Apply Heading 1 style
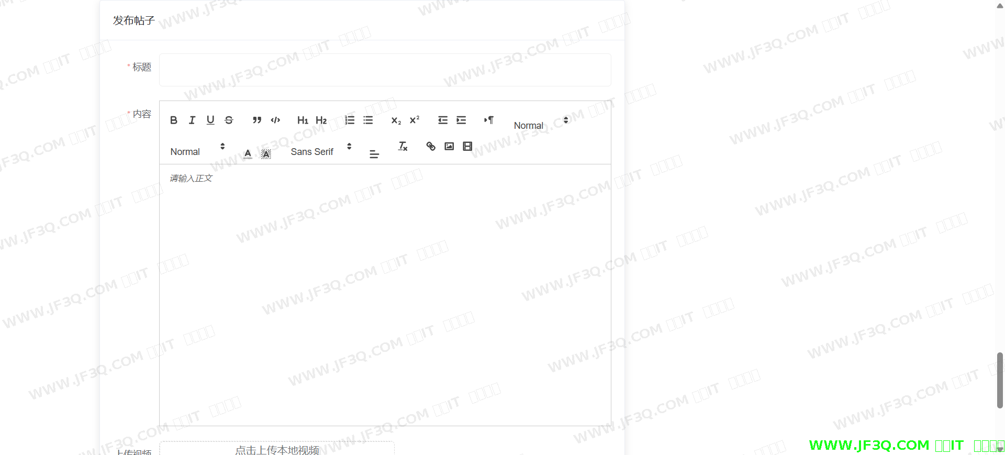 pyautogui.click(x=303, y=120)
